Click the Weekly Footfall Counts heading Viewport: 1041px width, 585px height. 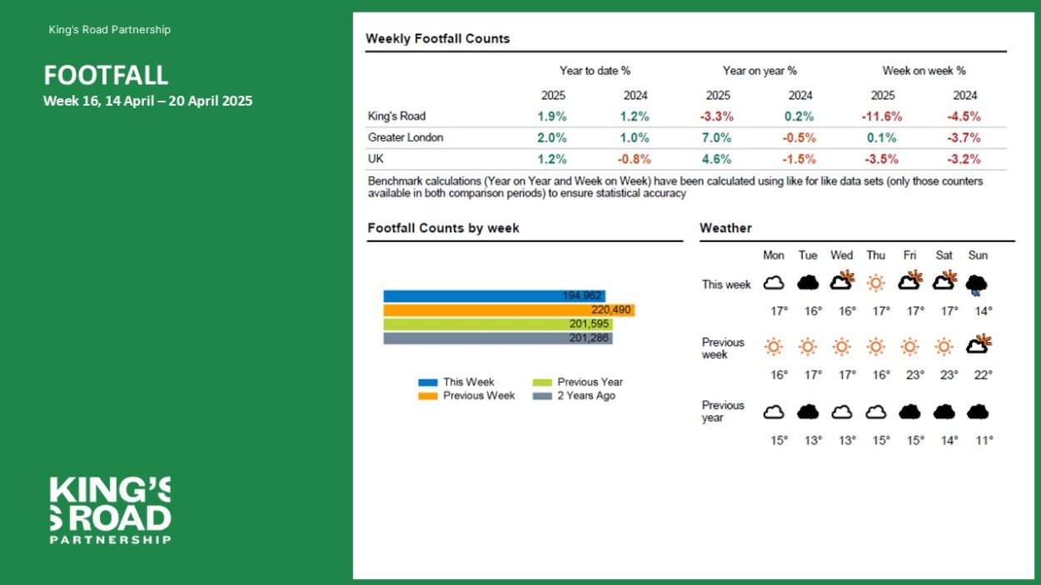tap(438, 38)
